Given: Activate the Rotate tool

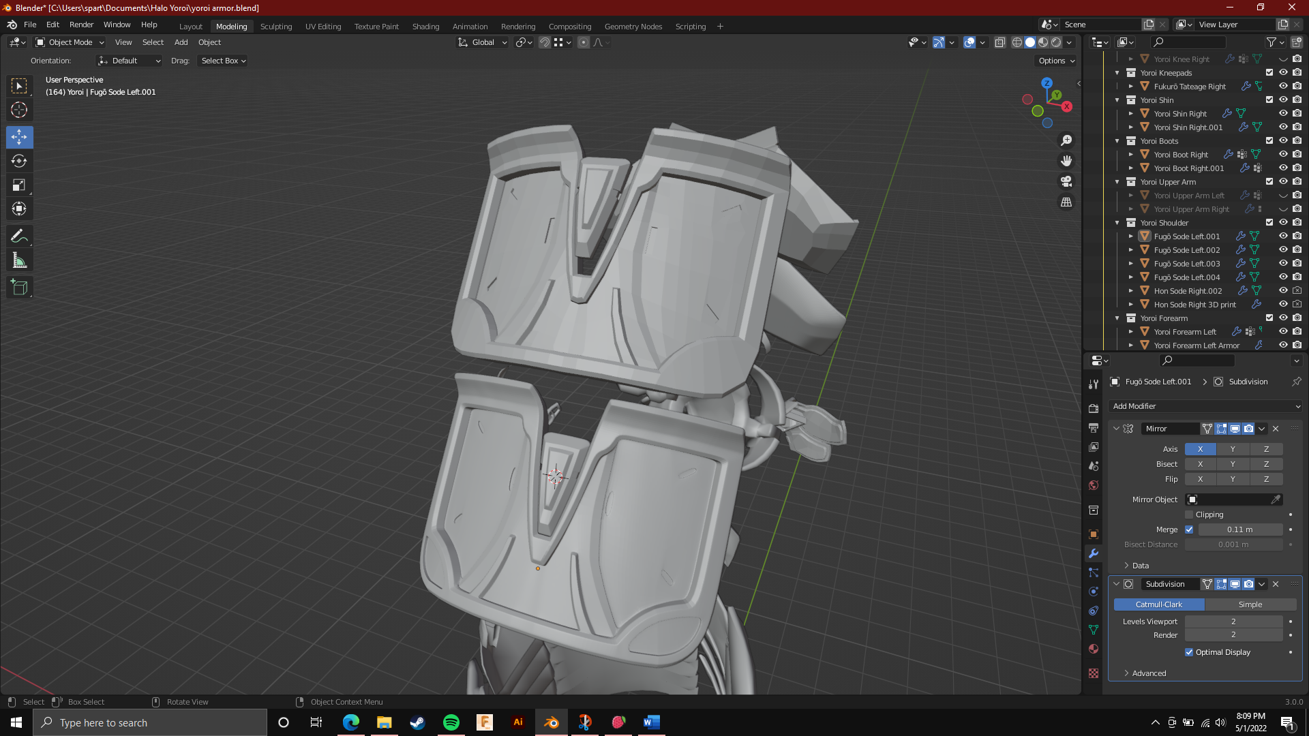Looking at the screenshot, I should point(19,162).
